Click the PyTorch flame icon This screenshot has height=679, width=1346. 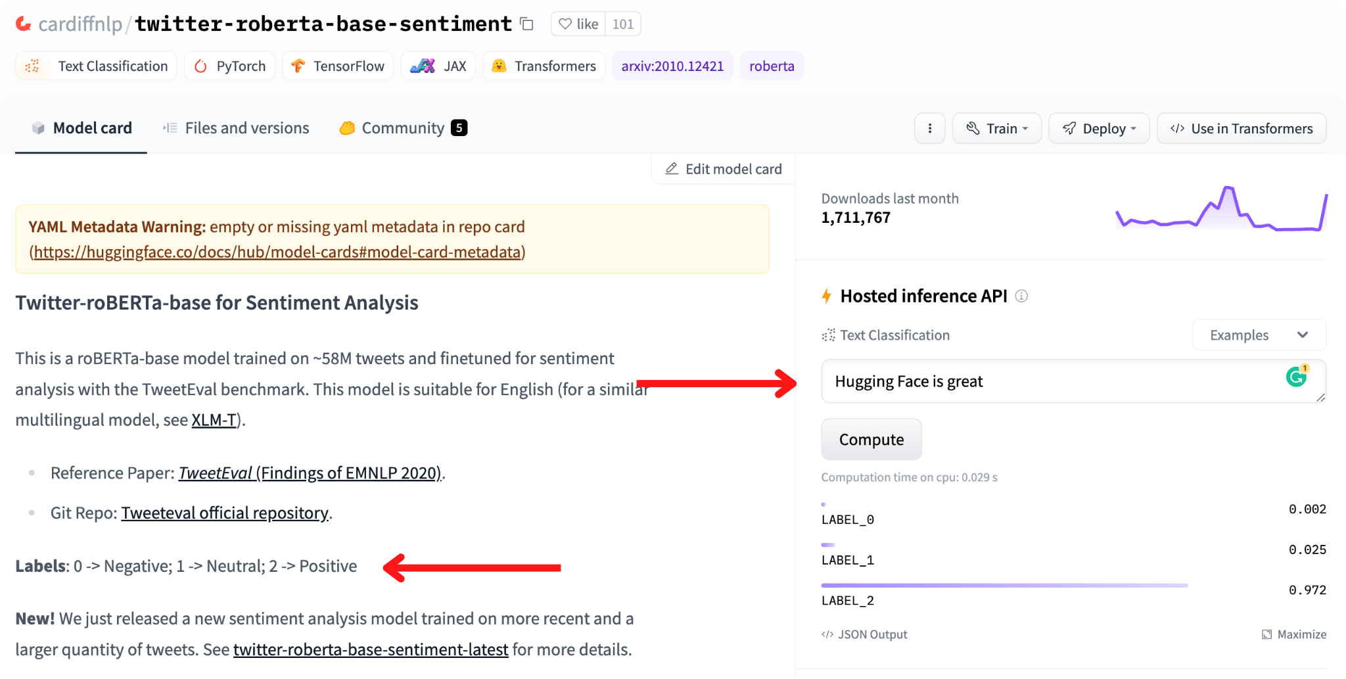click(x=201, y=66)
